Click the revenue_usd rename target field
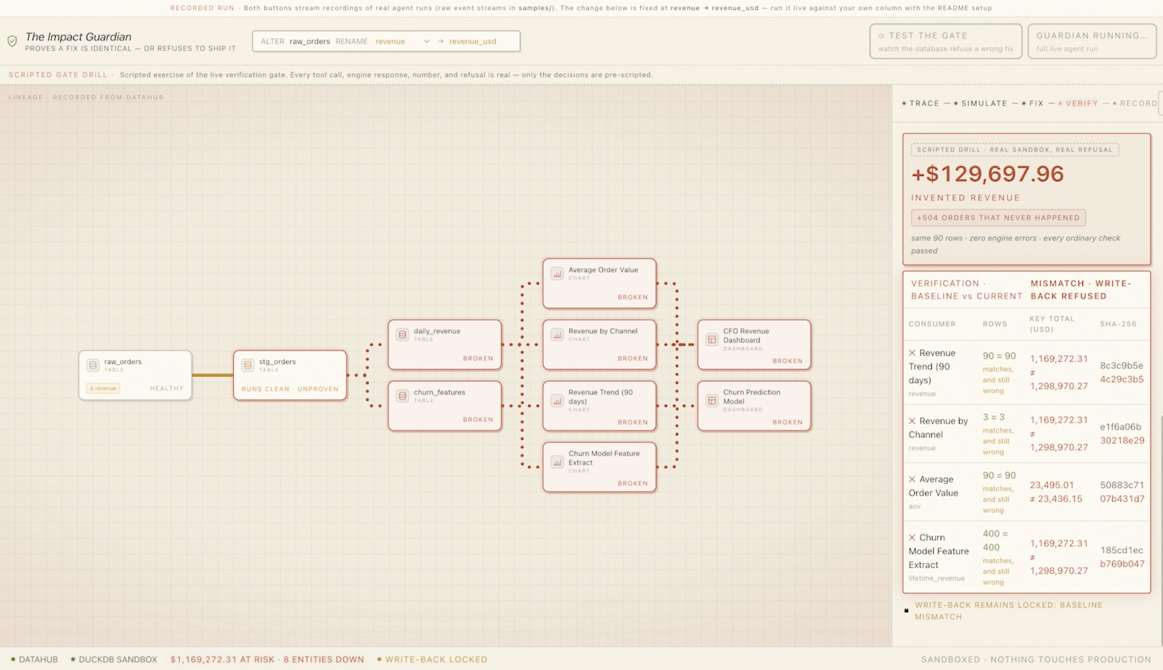 point(472,41)
